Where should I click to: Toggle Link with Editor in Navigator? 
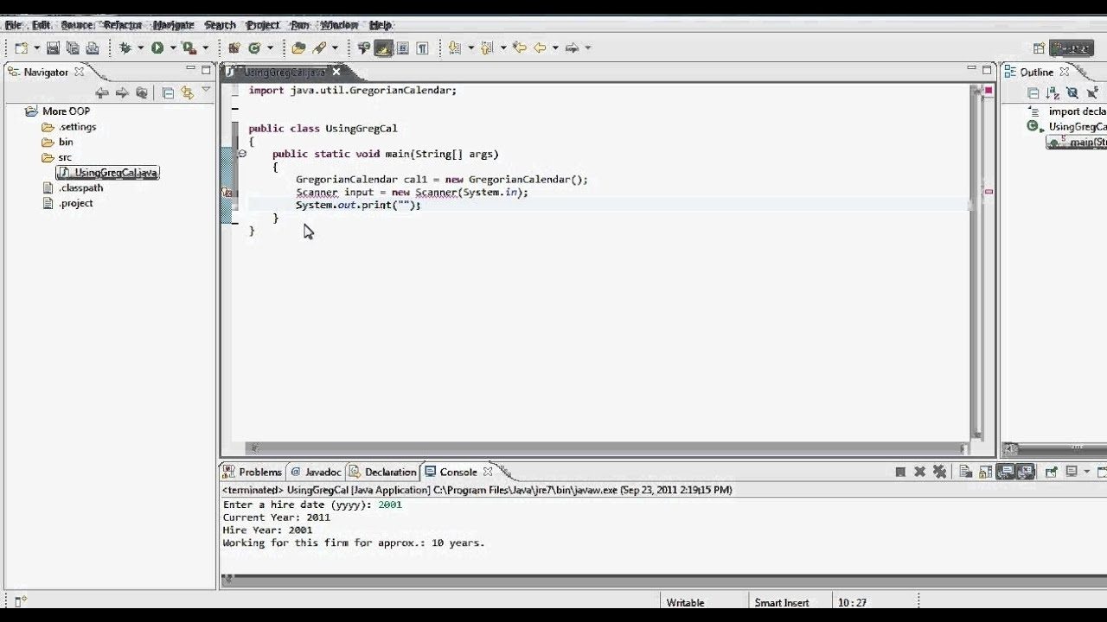coord(187,92)
